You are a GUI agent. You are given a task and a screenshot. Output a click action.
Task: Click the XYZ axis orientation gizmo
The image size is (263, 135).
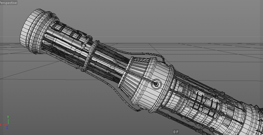5,123
